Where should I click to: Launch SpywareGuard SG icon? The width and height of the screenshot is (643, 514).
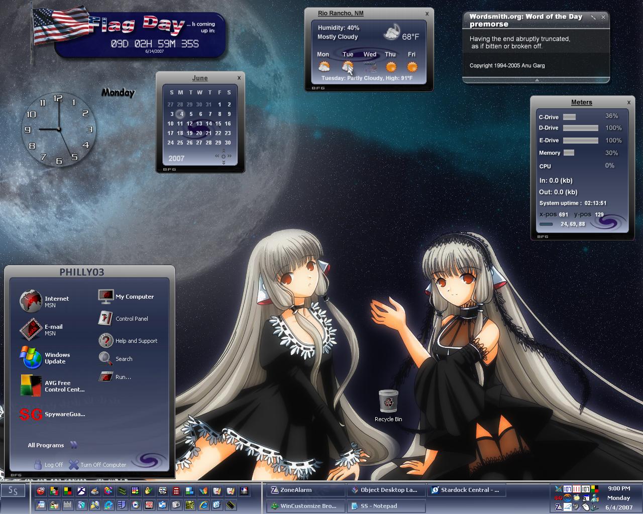(31, 414)
